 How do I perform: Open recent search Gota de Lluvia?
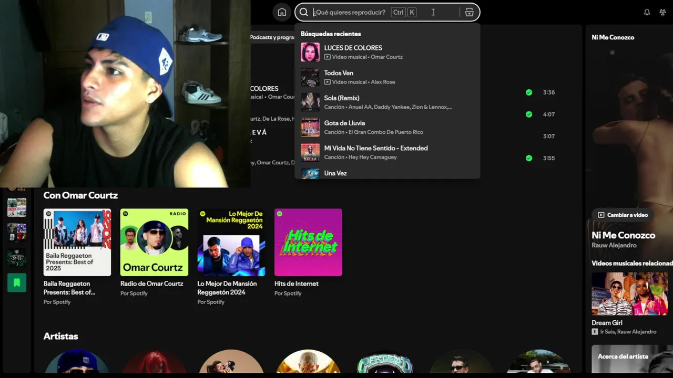pos(387,128)
